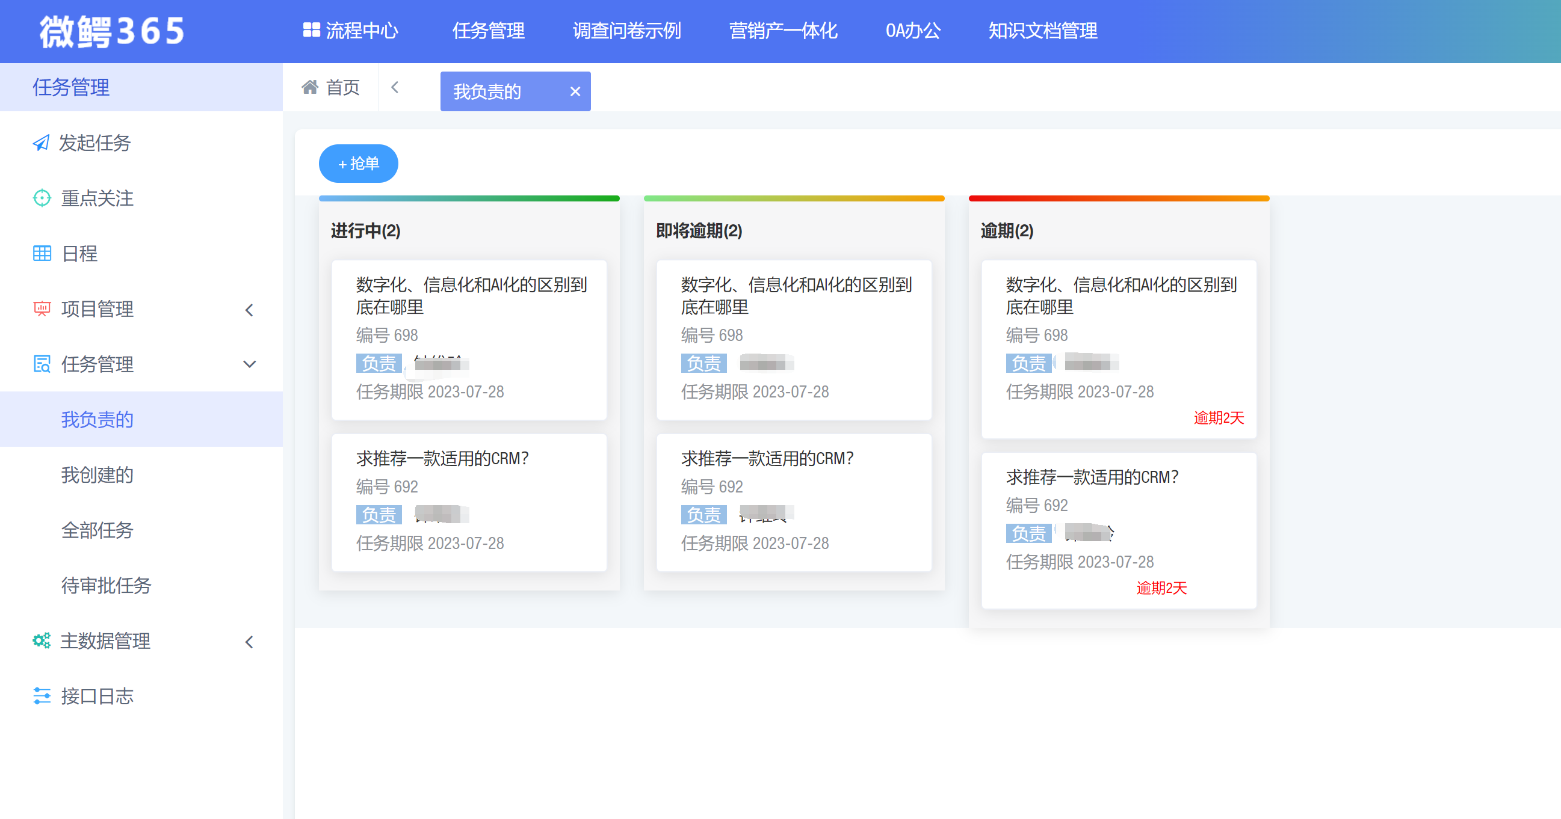Click the grid icon beside 流程中心
Screen dimensions: 1561x819
tap(312, 29)
